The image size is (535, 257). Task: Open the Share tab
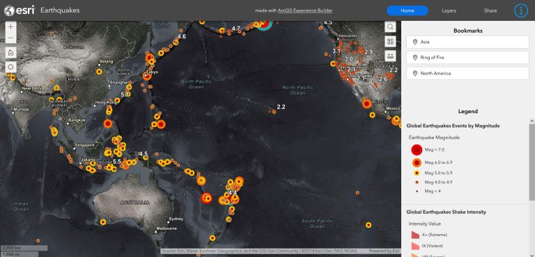(x=490, y=10)
